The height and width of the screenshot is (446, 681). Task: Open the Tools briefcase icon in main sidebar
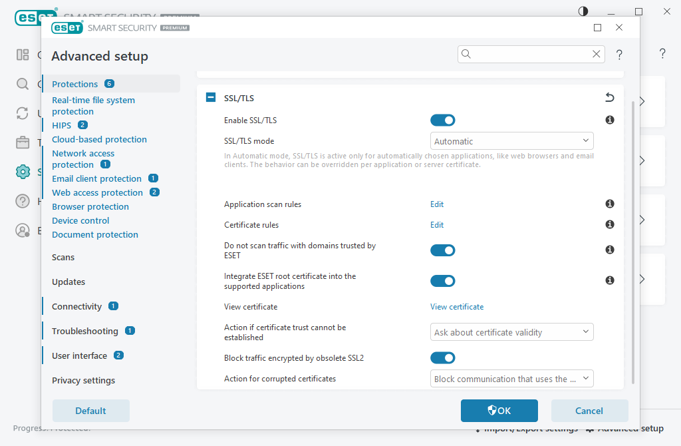[23, 142]
